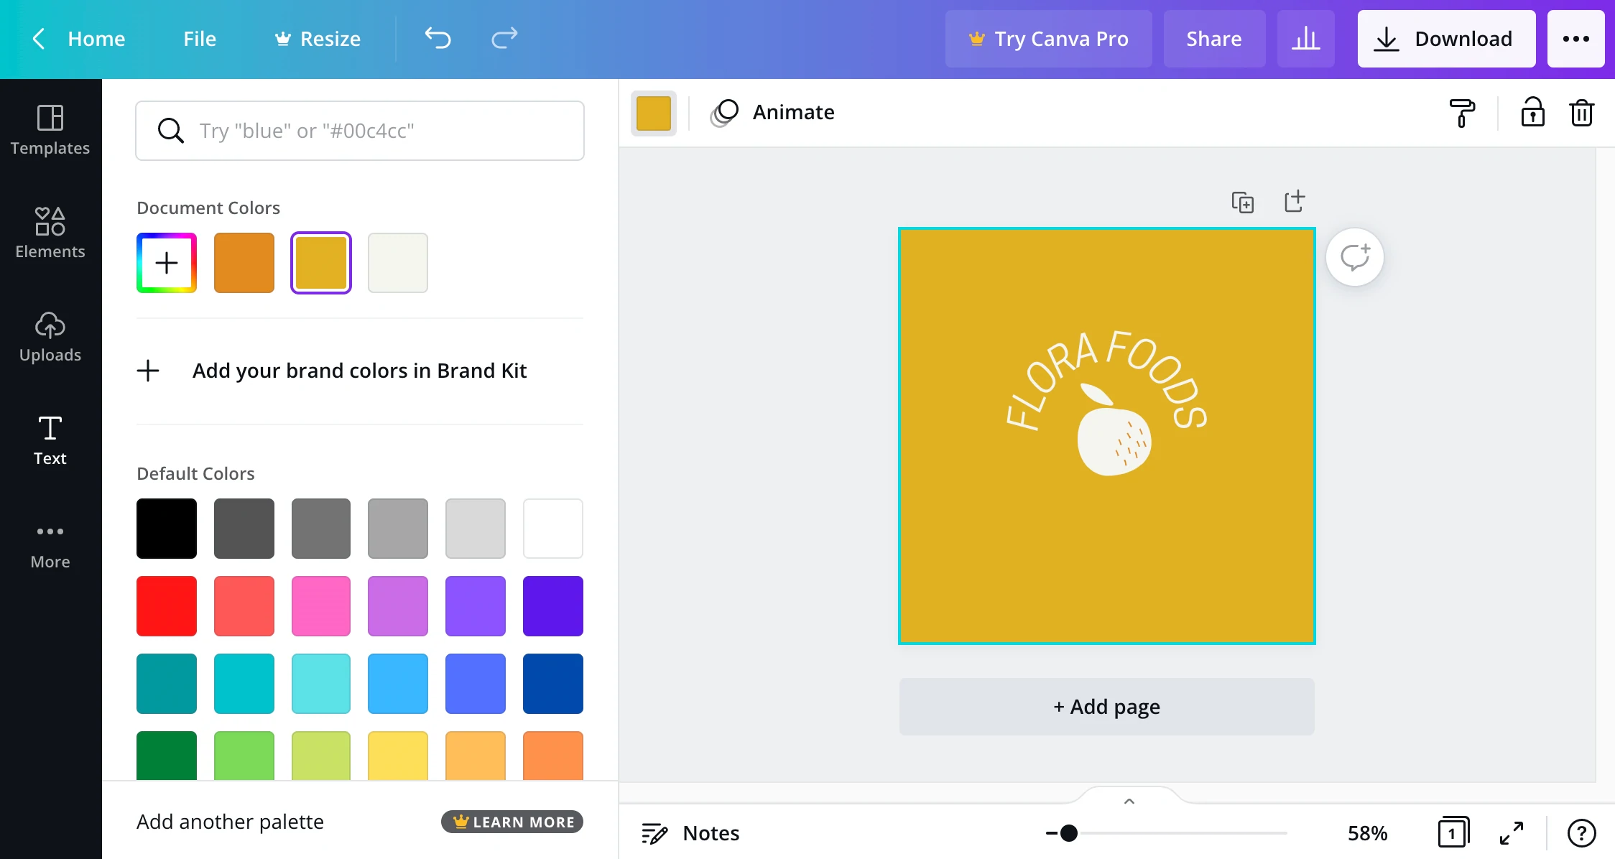
Task: Click the color search input field
Action: click(x=360, y=131)
